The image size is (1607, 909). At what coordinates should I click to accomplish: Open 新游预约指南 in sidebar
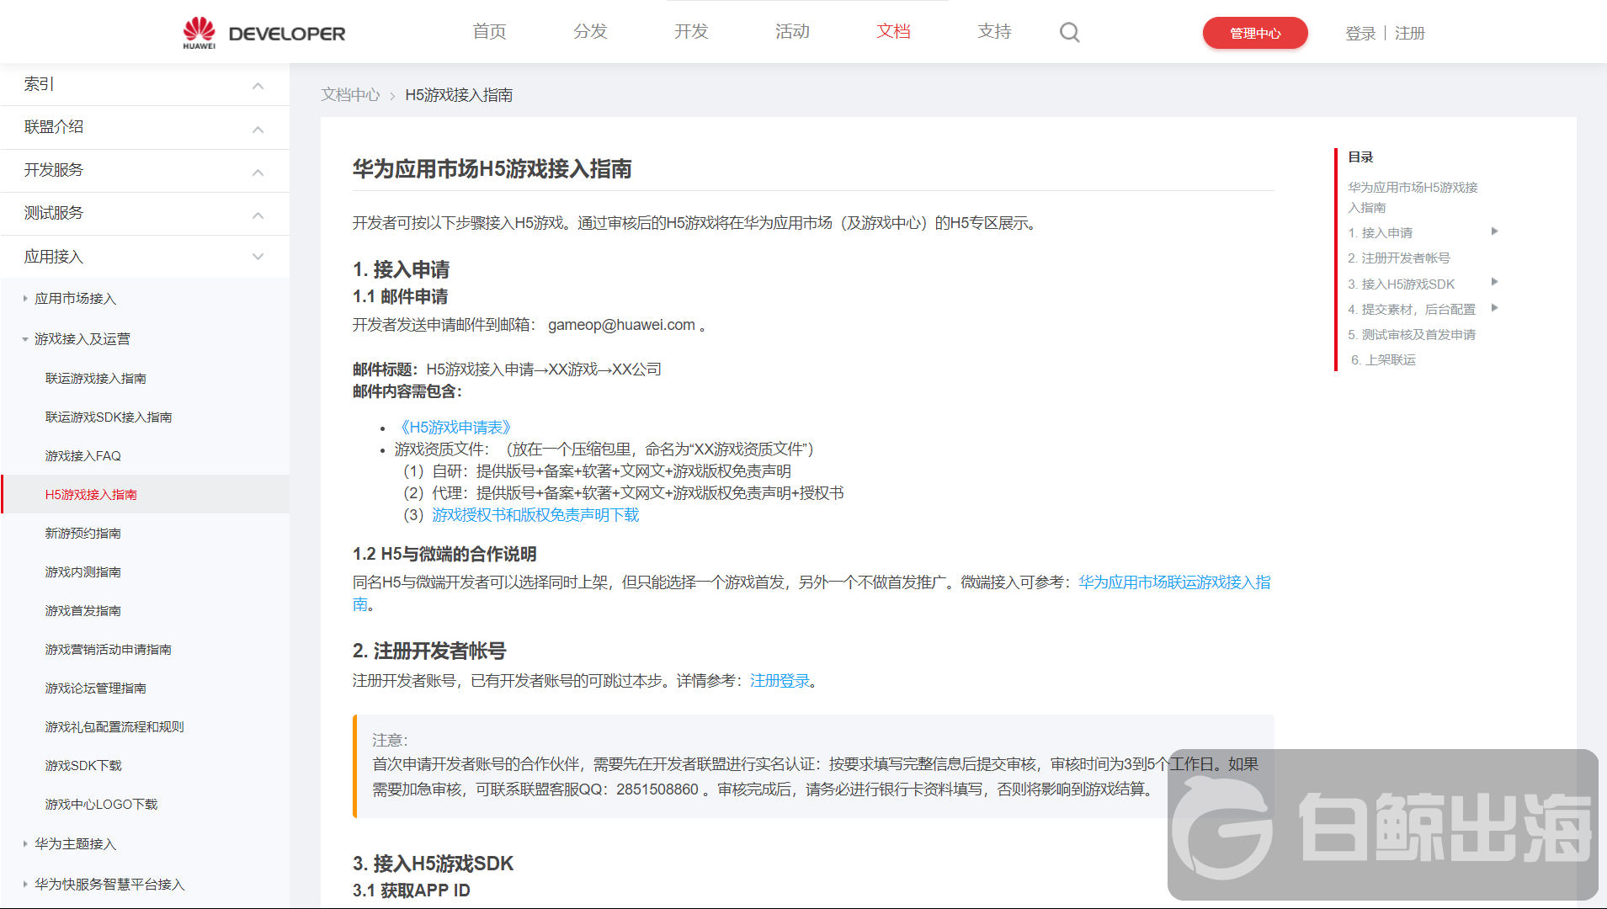83,534
